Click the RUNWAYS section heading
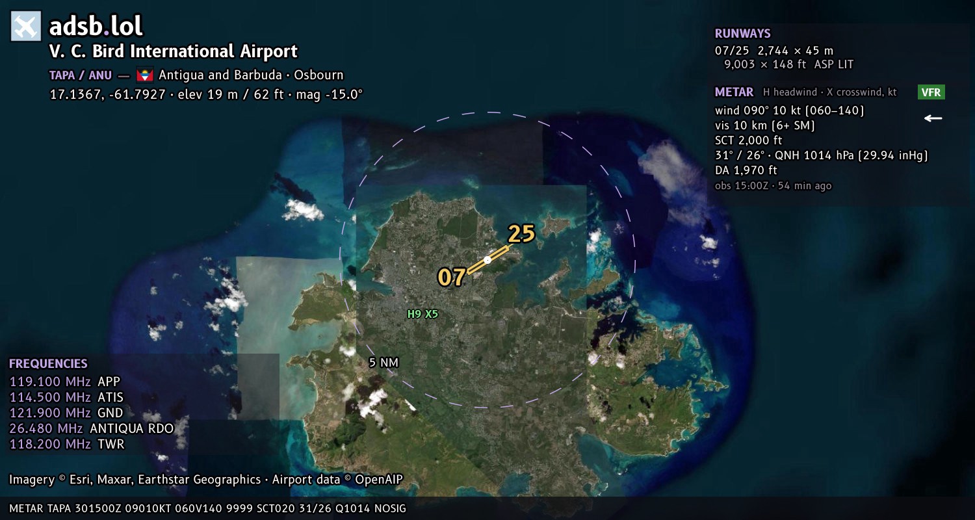 point(743,34)
